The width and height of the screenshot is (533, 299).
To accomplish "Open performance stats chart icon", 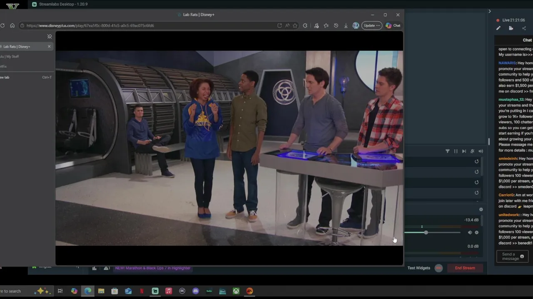I will click(x=94, y=268).
